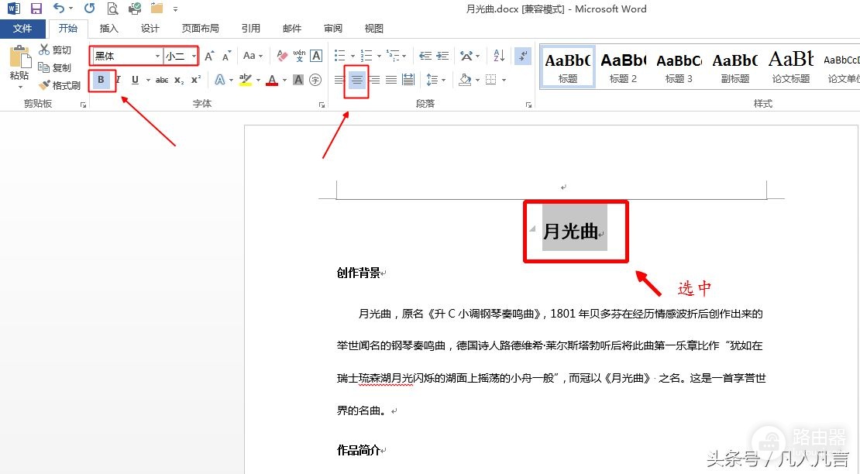Apply the 副标题 style
Viewport: 860px width, 474px height.
pyautogui.click(x=735, y=67)
